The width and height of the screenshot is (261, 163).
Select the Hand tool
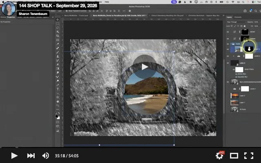click(x=58, y=101)
